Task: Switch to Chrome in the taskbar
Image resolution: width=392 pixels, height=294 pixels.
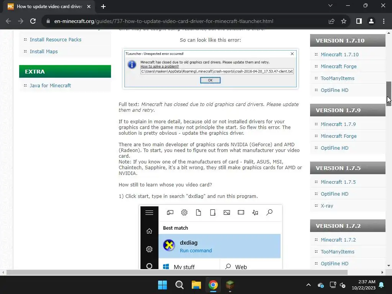Action: tap(213, 285)
